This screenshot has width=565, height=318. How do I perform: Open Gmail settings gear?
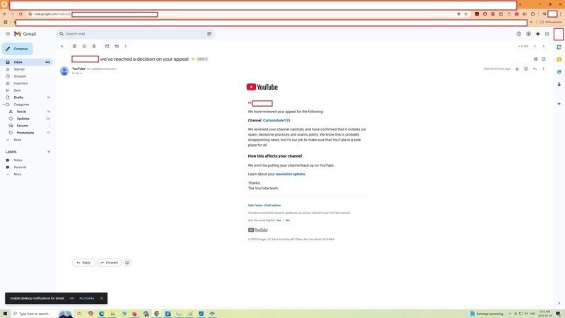[x=528, y=33]
